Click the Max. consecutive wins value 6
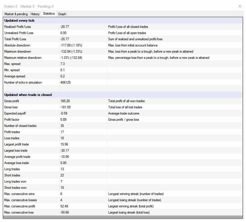The height and width of the screenshot is (222, 246). tap(61, 194)
